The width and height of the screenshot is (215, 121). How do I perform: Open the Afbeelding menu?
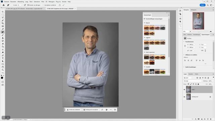[21, 2]
